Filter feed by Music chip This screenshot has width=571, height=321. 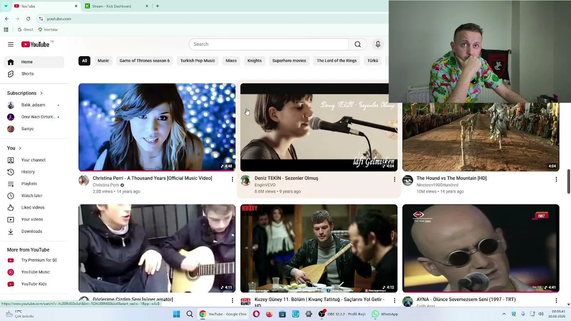coord(103,61)
